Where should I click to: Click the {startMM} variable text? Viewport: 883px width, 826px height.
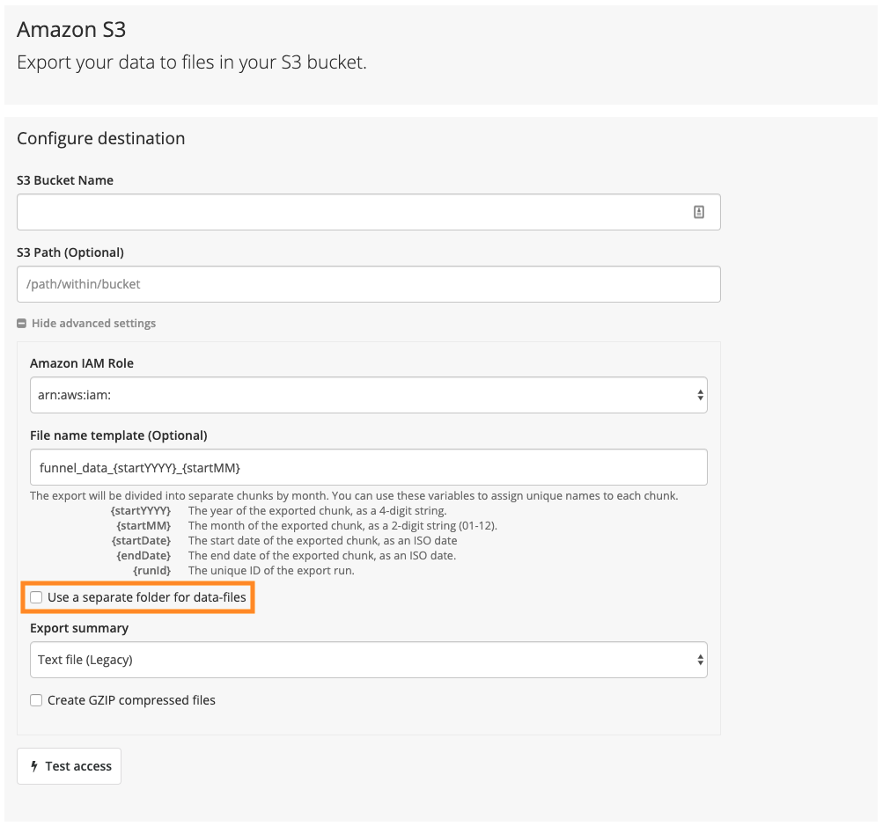click(143, 525)
